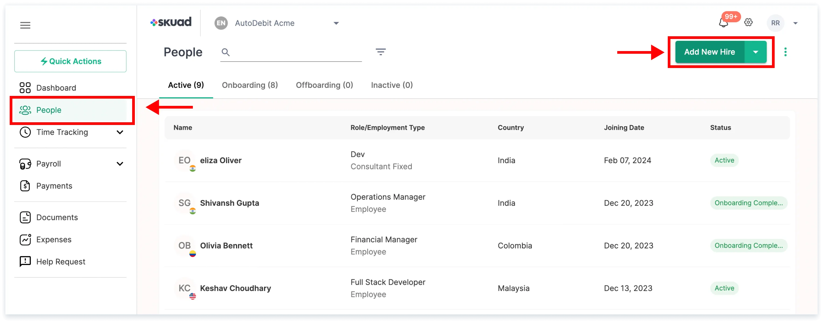
Task: Open the filter icon next to search
Action: pos(381,52)
